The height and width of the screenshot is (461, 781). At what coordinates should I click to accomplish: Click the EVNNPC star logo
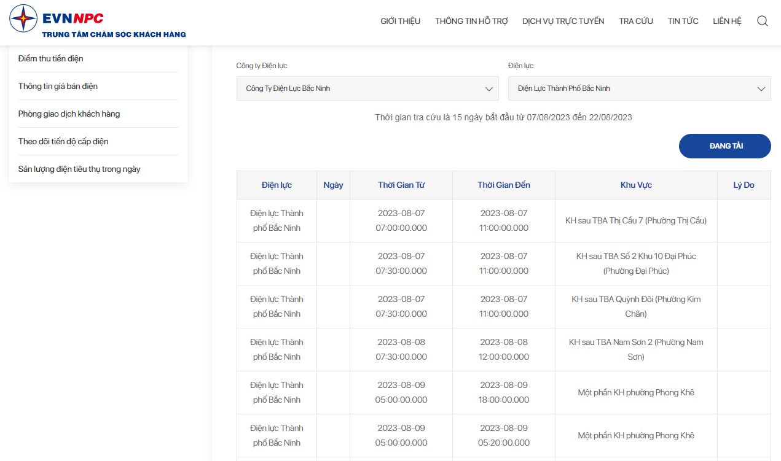tap(23, 18)
